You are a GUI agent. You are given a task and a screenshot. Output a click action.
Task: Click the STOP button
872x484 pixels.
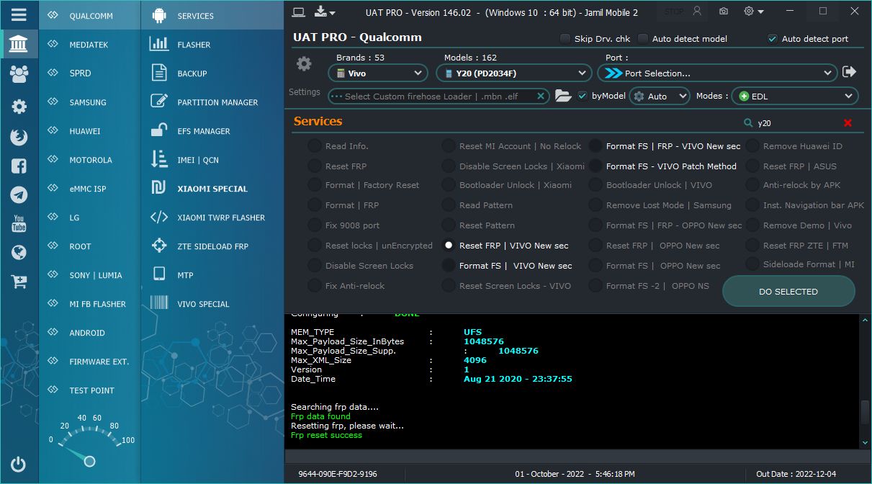tap(675, 12)
